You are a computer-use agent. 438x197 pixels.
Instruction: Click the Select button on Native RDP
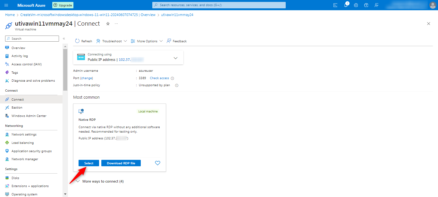(x=89, y=163)
